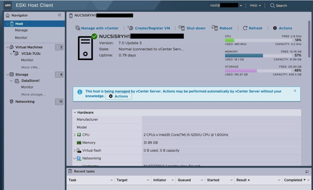Expand the Virtual flash row
The height and width of the screenshot is (190, 313).
pyautogui.click(x=74, y=150)
